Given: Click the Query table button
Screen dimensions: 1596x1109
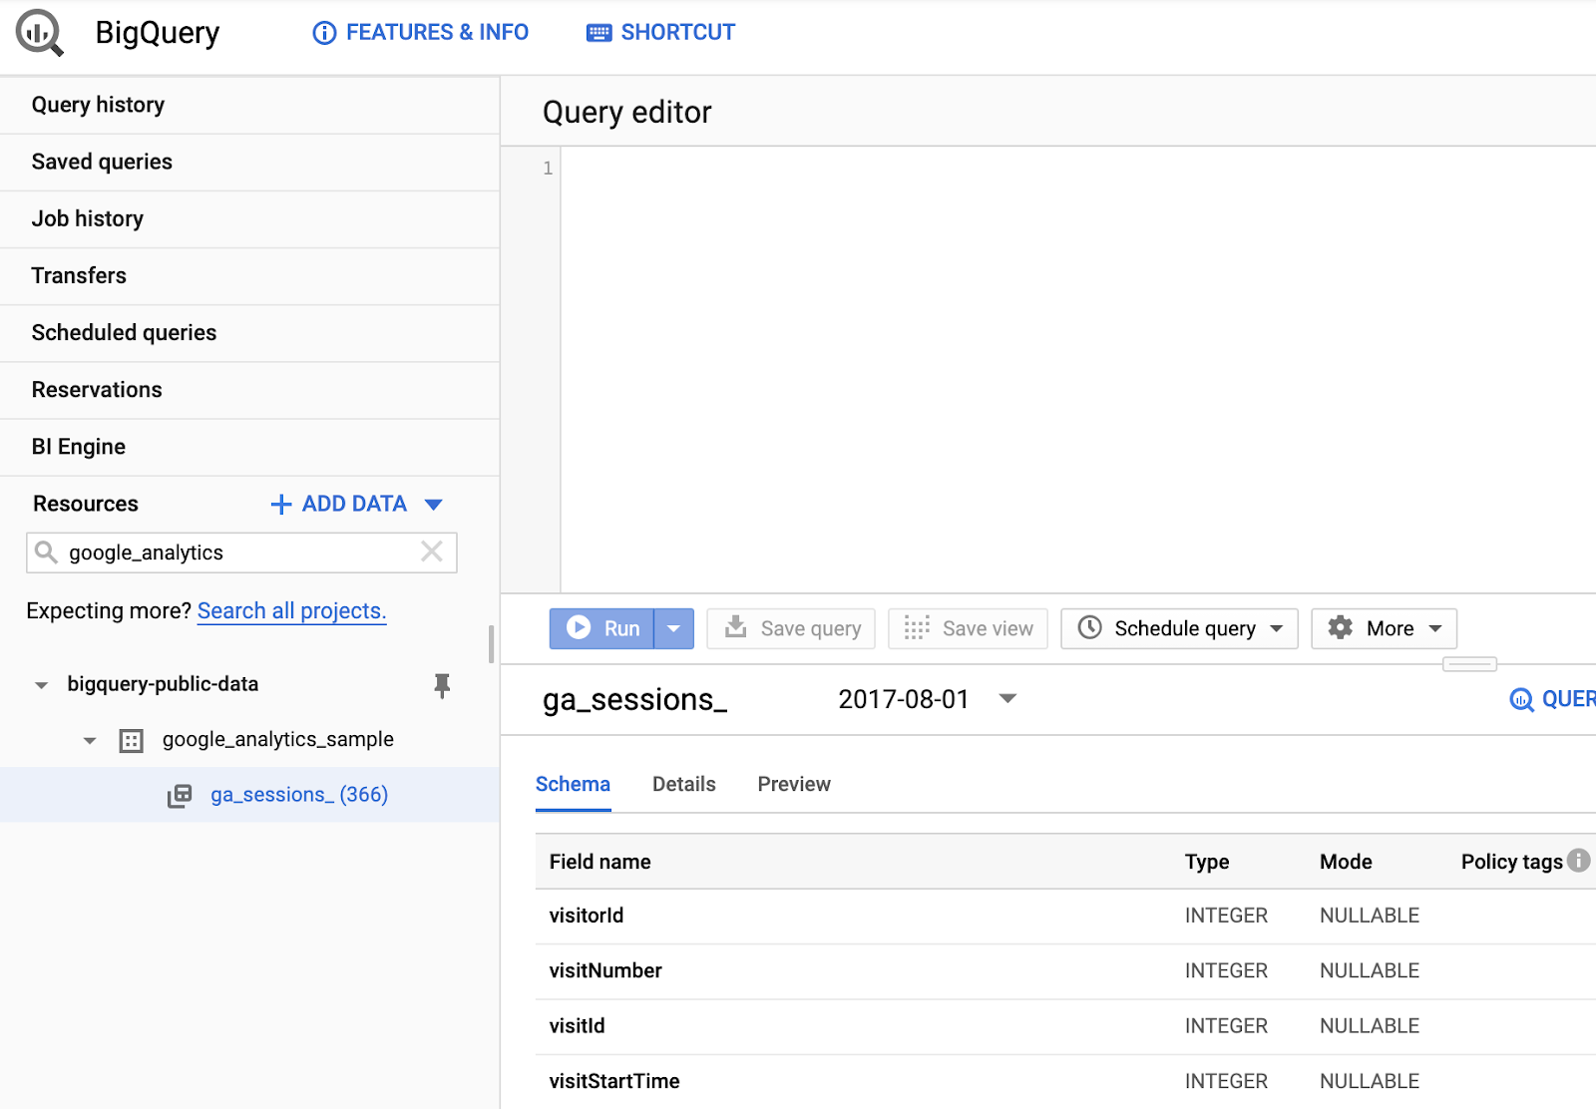Looking at the screenshot, I should [x=1552, y=699].
